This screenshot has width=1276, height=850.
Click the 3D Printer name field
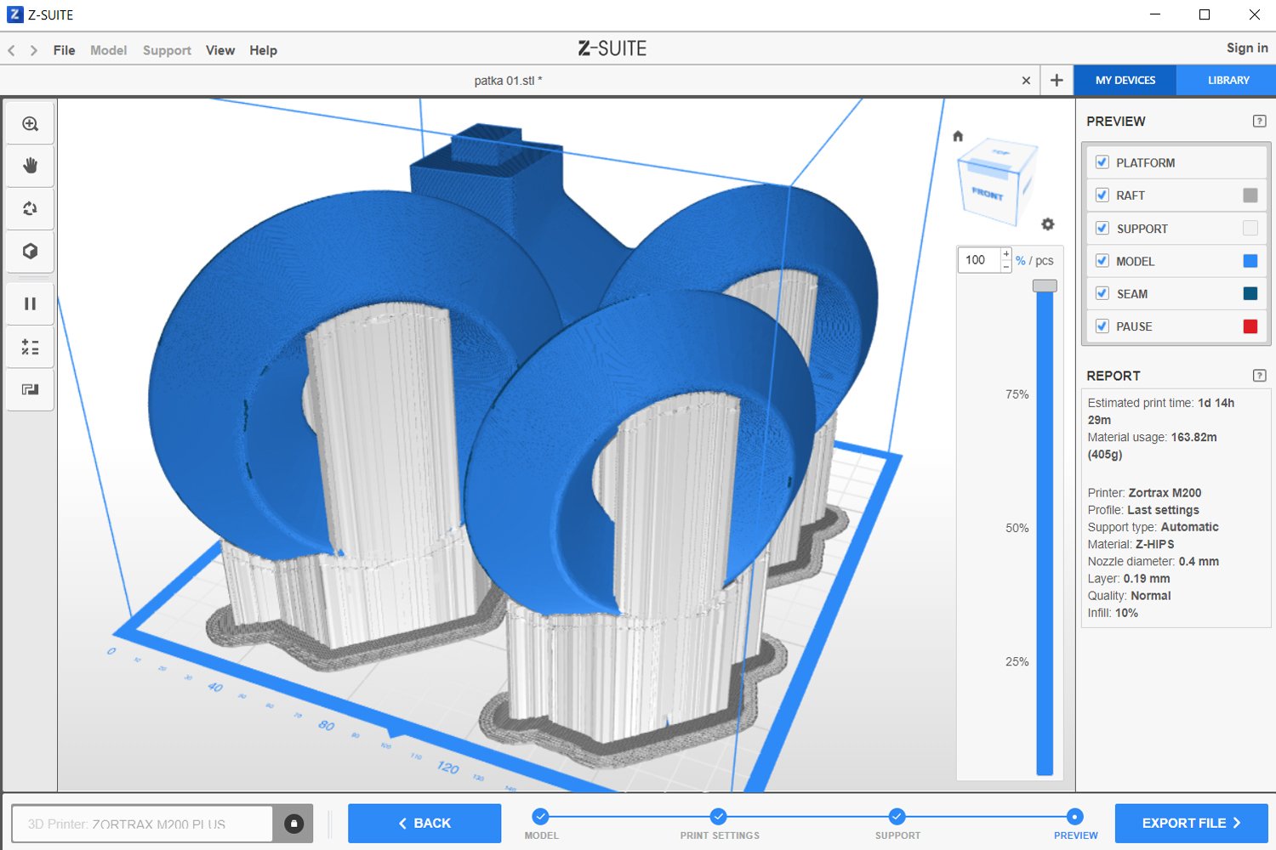[x=142, y=824]
